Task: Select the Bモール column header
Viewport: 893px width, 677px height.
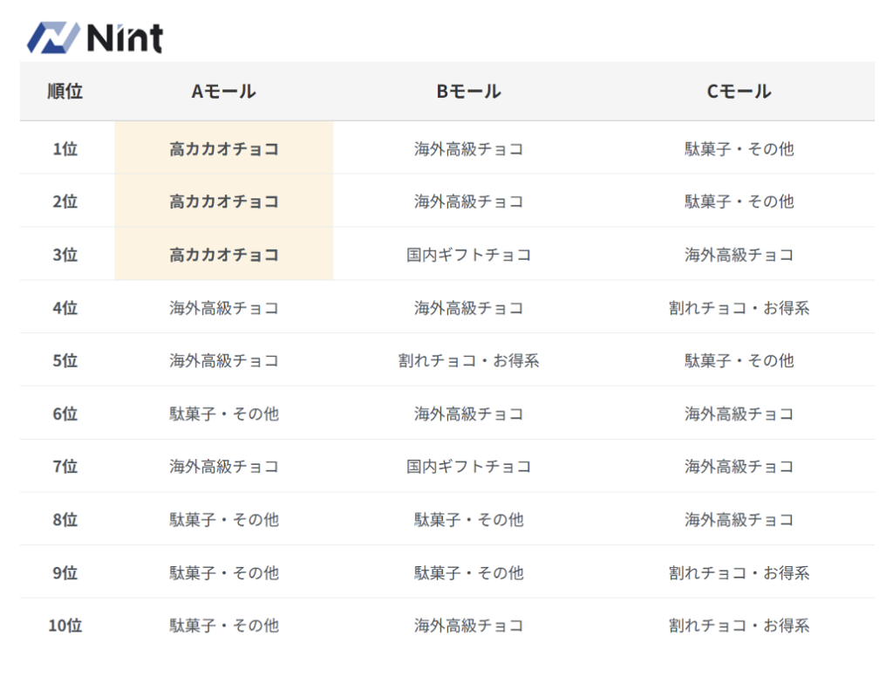Action: coord(469,92)
